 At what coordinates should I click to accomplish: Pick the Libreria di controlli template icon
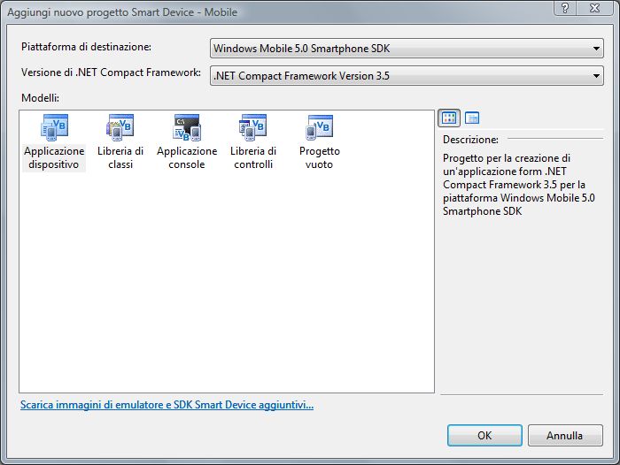point(253,127)
